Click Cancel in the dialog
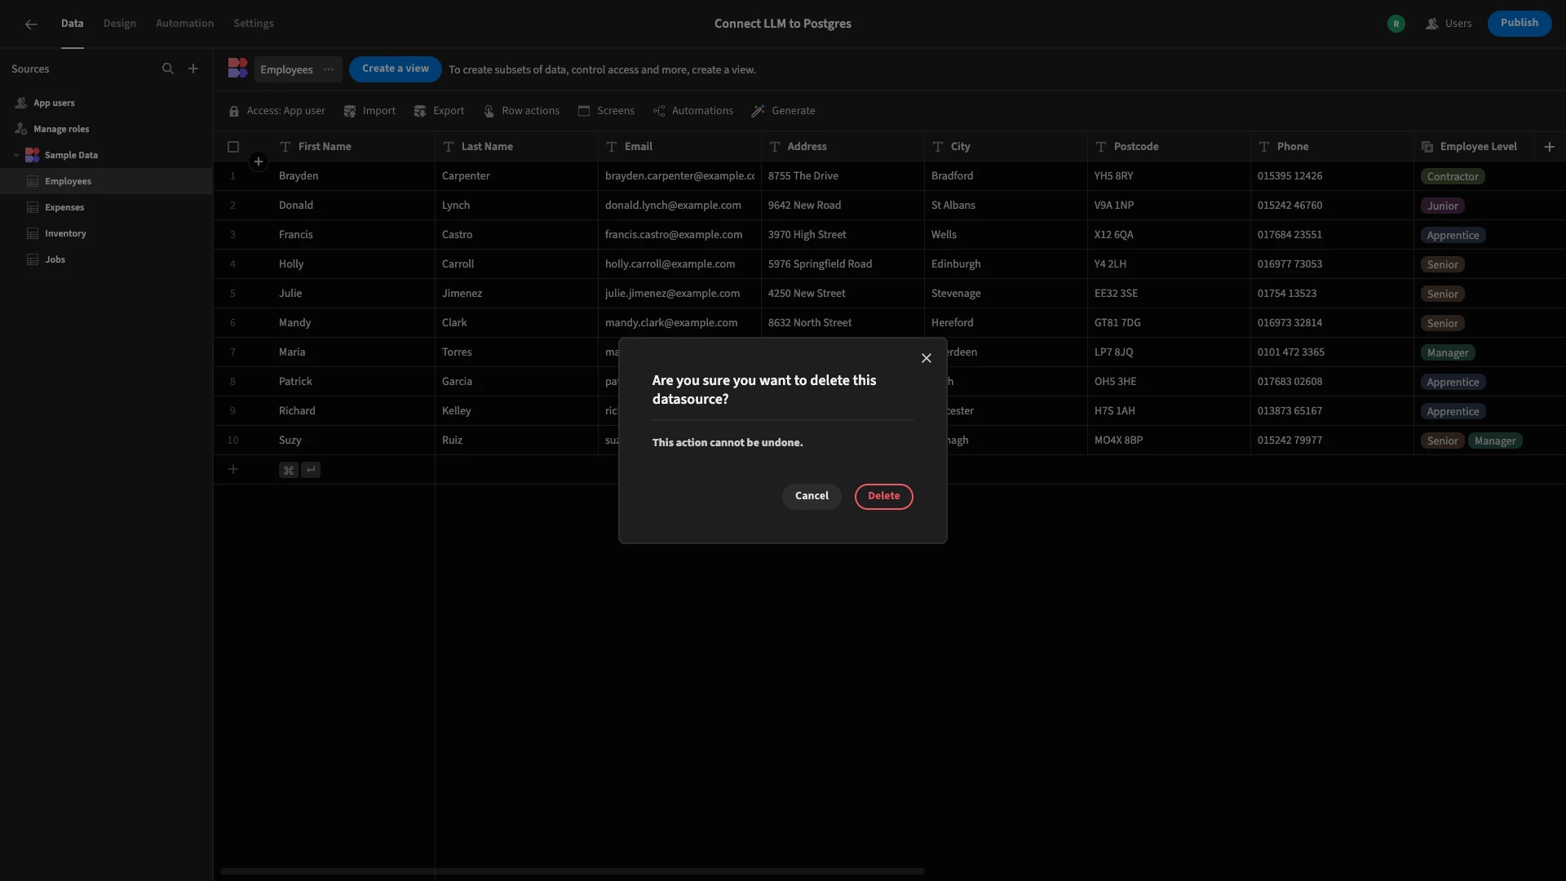Screen dimensions: 1566x881 [x=812, y=496]
